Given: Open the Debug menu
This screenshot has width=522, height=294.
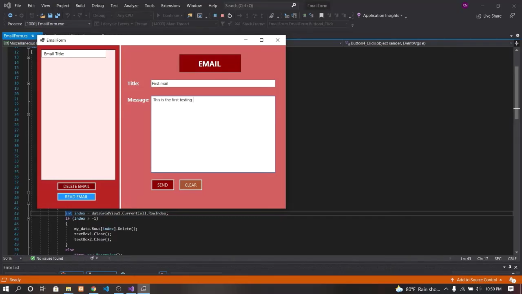Looking at the screenshot, I should [x=97, y=5].
